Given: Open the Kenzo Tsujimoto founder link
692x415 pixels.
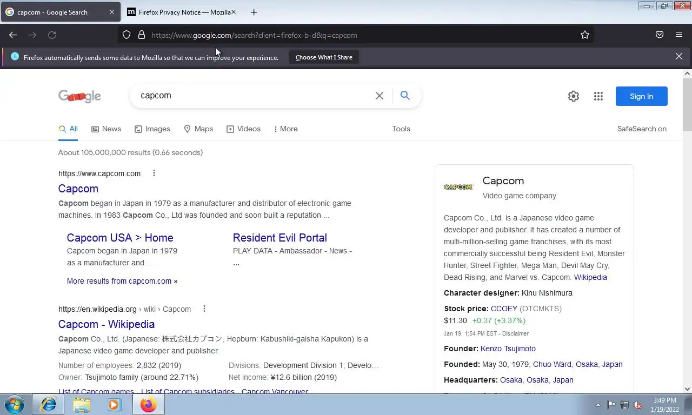Looking at the screenshot, I should [508, 349].
